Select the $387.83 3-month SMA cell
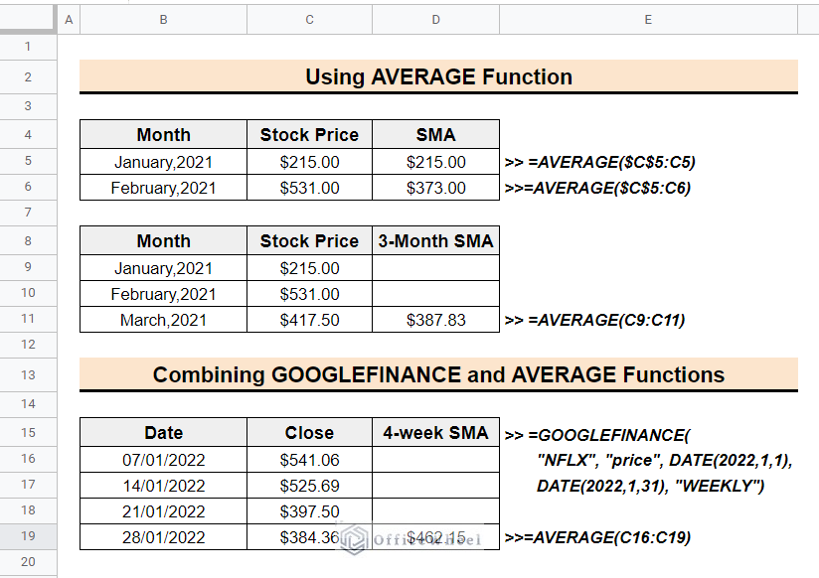The height and width of the screenshot is (578, 819). click(436, 320)
